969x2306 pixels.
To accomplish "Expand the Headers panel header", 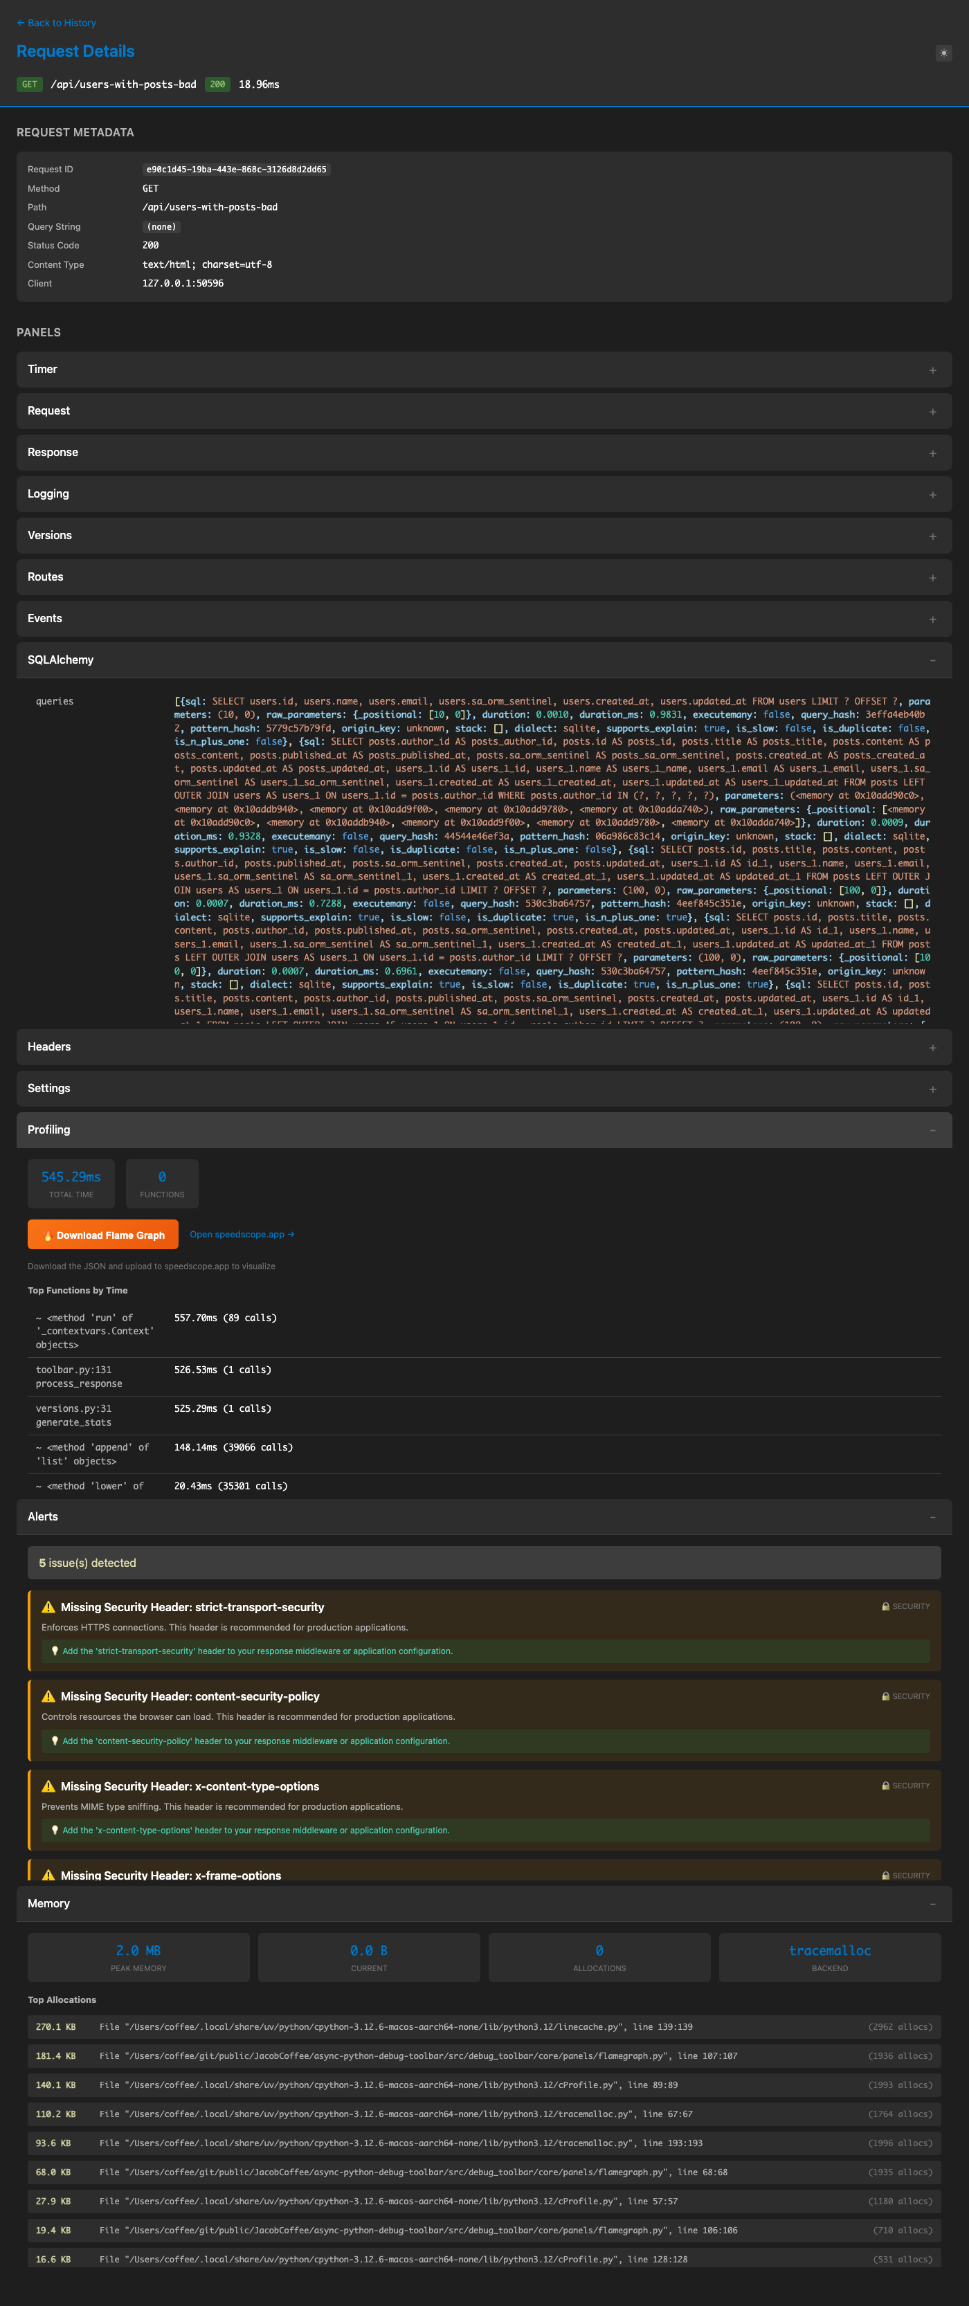I will (x=484, y=1047).
